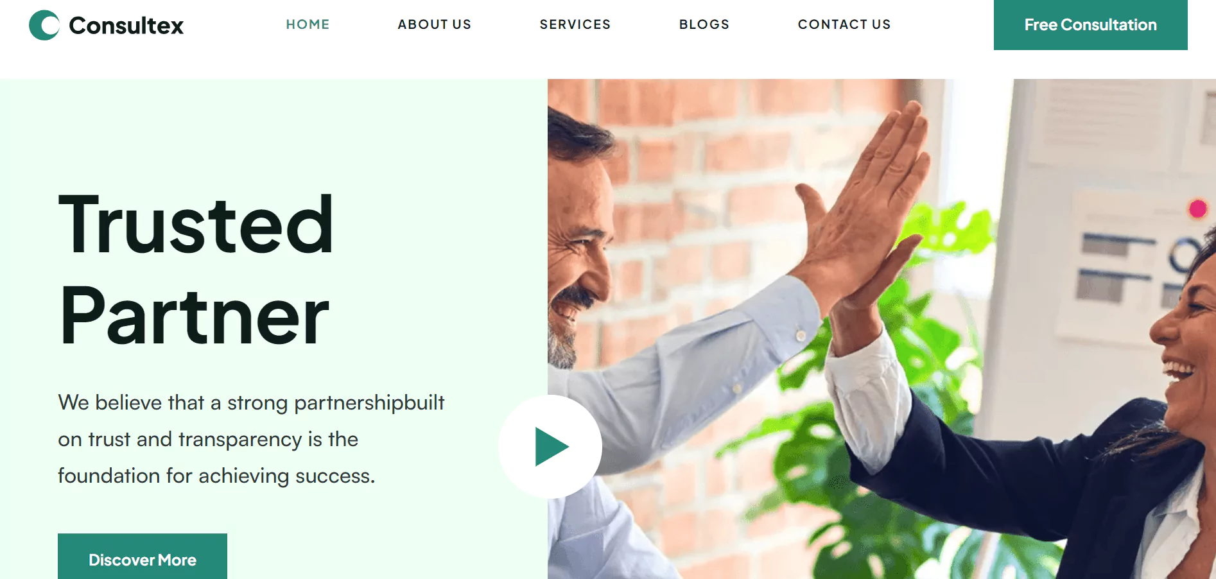The width and height of the screenshot is (1216, 579).
Task: Open the CONTACT US page
Action: 844,24
